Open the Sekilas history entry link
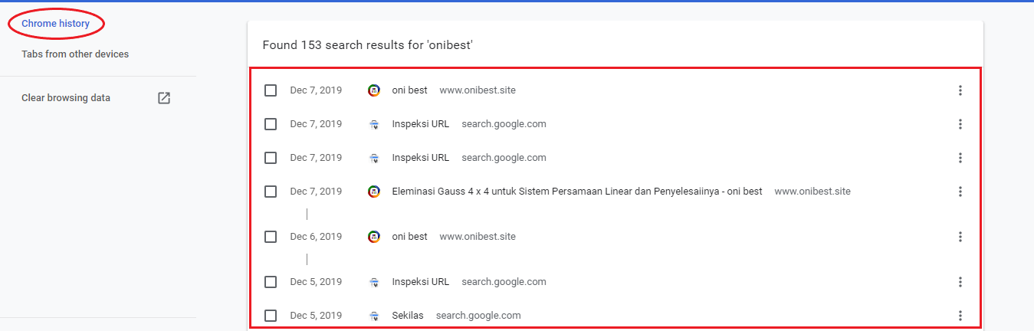This screenshot has height=331, width=1034. click(x=408, y=316)
